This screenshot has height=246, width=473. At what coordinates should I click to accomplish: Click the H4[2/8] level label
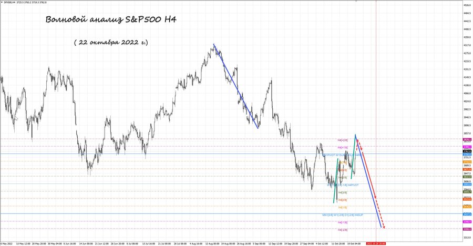pos(342,200)
